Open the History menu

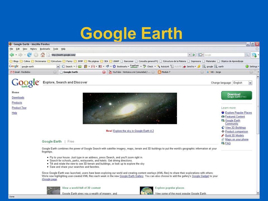pyautogui.click(x=33, y=49)
